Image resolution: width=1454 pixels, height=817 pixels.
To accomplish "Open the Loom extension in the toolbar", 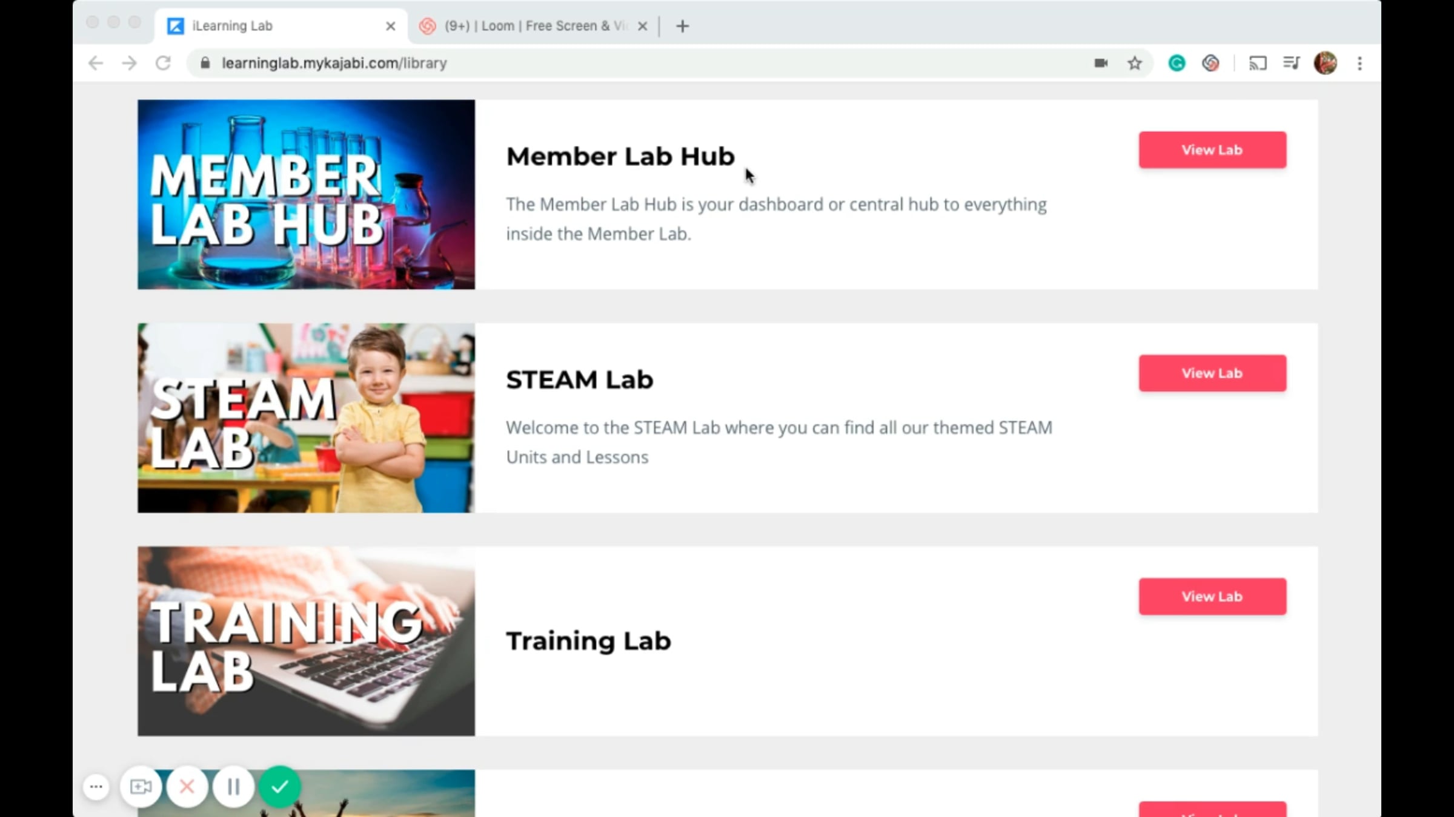I will point(1210,63).
